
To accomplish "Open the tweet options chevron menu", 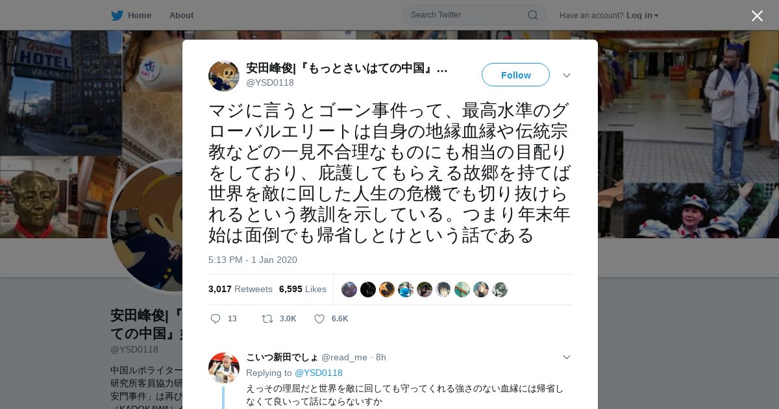I will (566, 75).
